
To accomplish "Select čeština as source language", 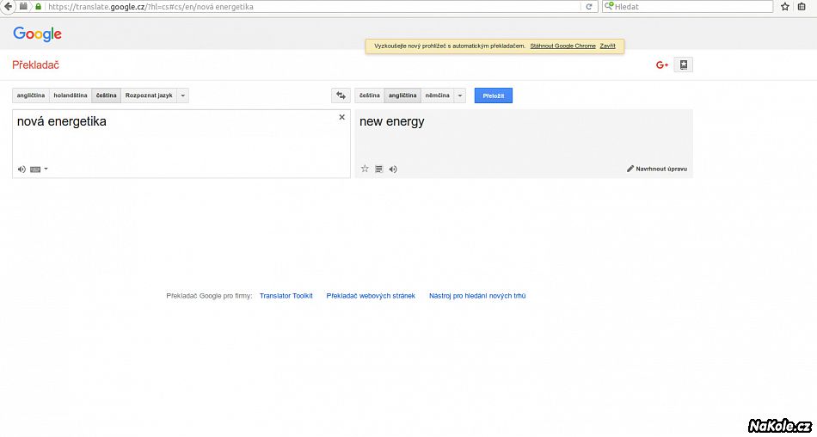I will point(107,95).
